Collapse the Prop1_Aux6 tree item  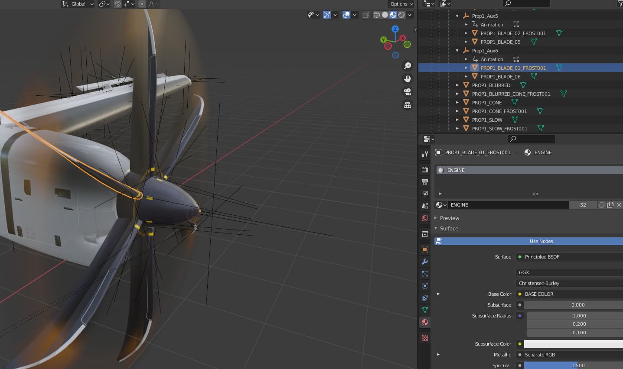click(x=457, y=51)
